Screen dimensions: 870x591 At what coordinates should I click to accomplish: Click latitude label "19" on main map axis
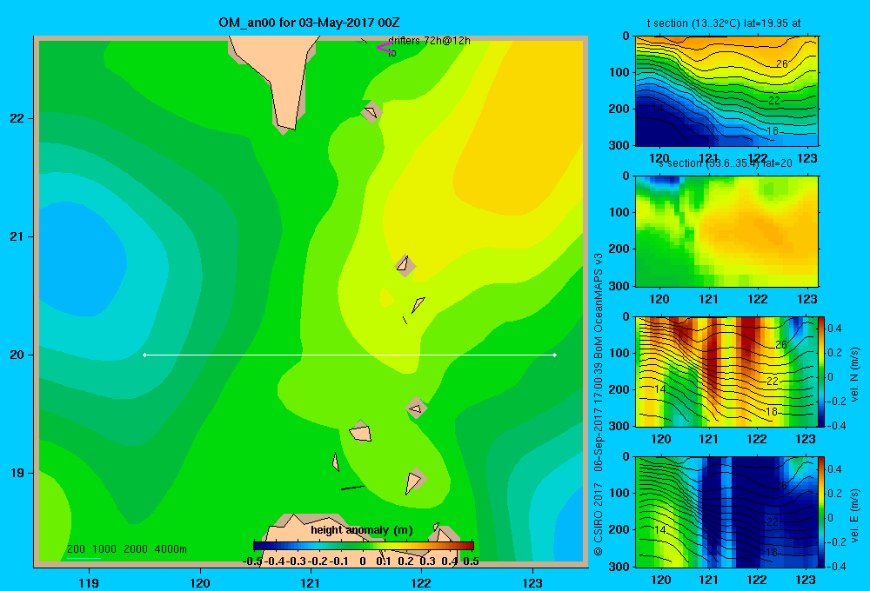pos(17,473)
